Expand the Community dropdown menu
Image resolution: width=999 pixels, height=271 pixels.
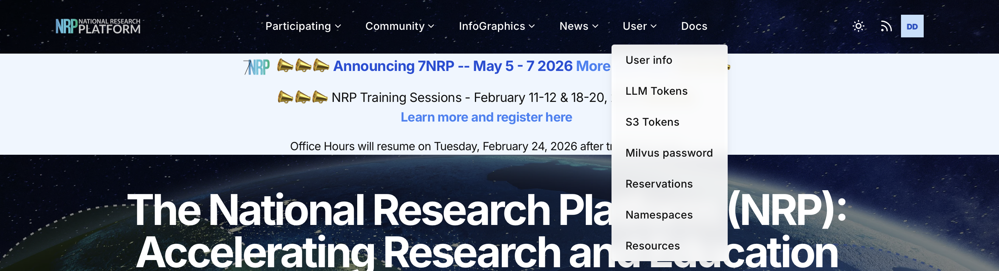400,26
